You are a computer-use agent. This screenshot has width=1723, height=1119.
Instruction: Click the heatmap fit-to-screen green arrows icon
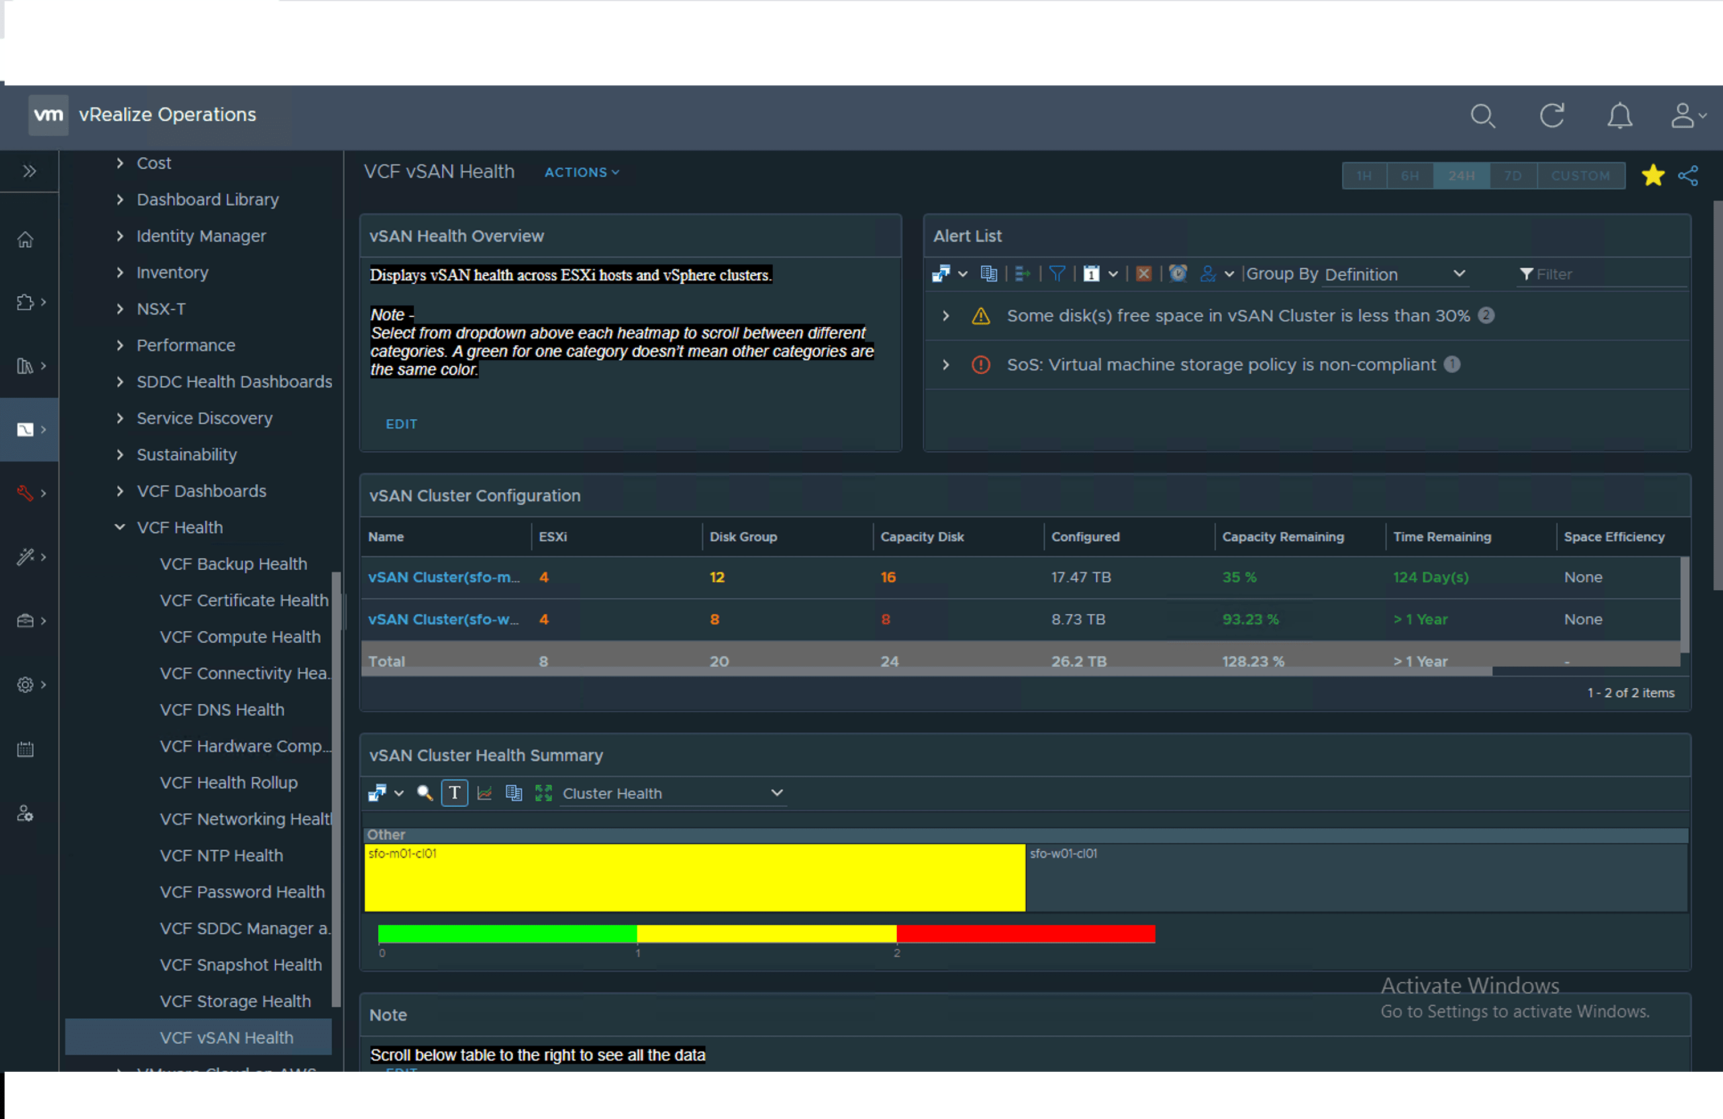(x=543, y=793)
